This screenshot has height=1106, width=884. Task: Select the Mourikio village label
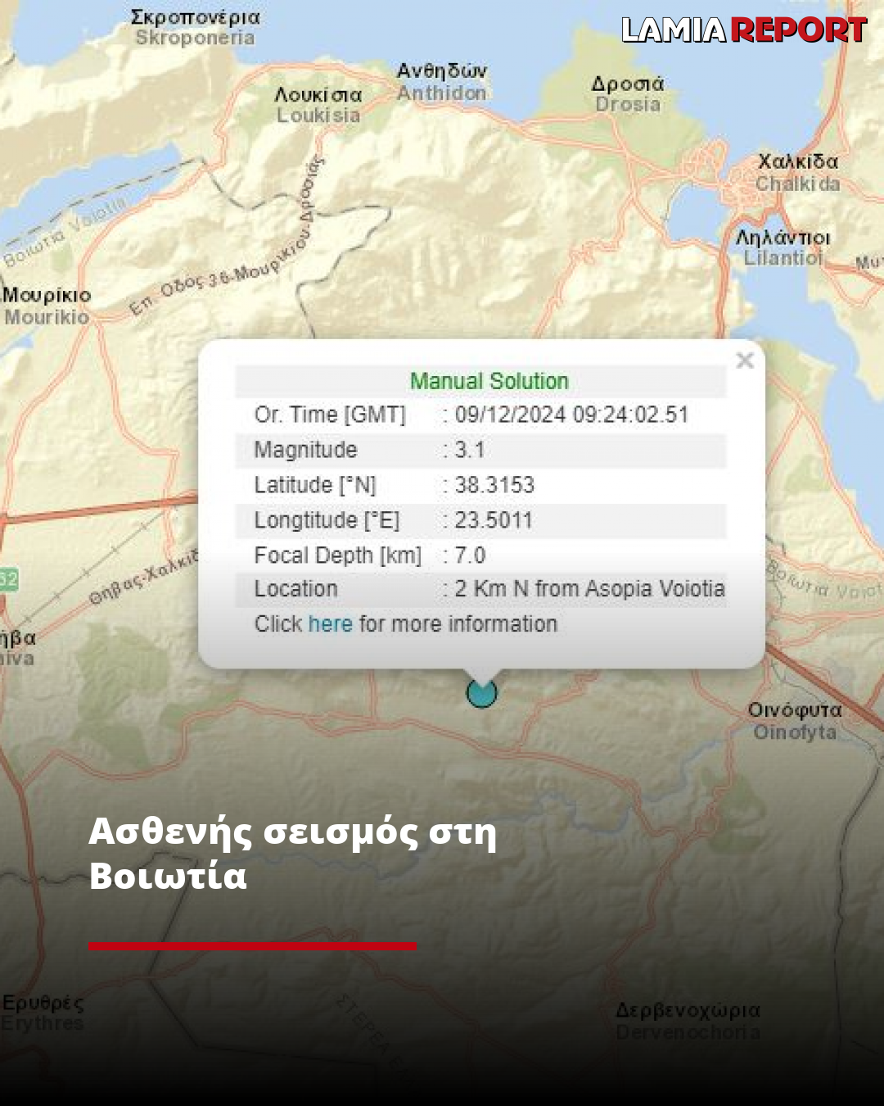pos(47,306)
